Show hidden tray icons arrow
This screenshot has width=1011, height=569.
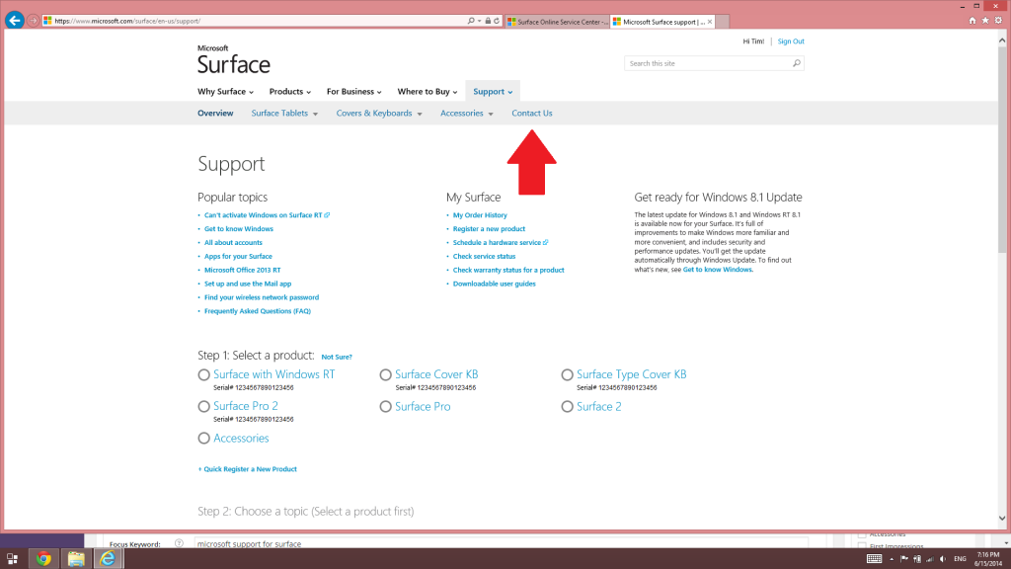pyautogui.click(x=892, y=559)
